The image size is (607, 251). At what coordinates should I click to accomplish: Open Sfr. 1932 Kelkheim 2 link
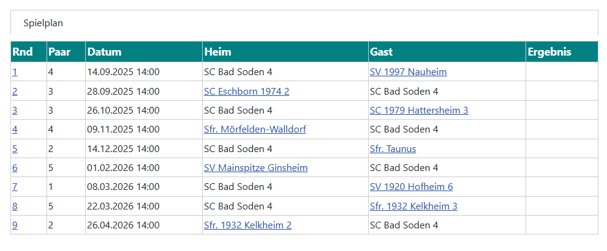tap(247, 225)
